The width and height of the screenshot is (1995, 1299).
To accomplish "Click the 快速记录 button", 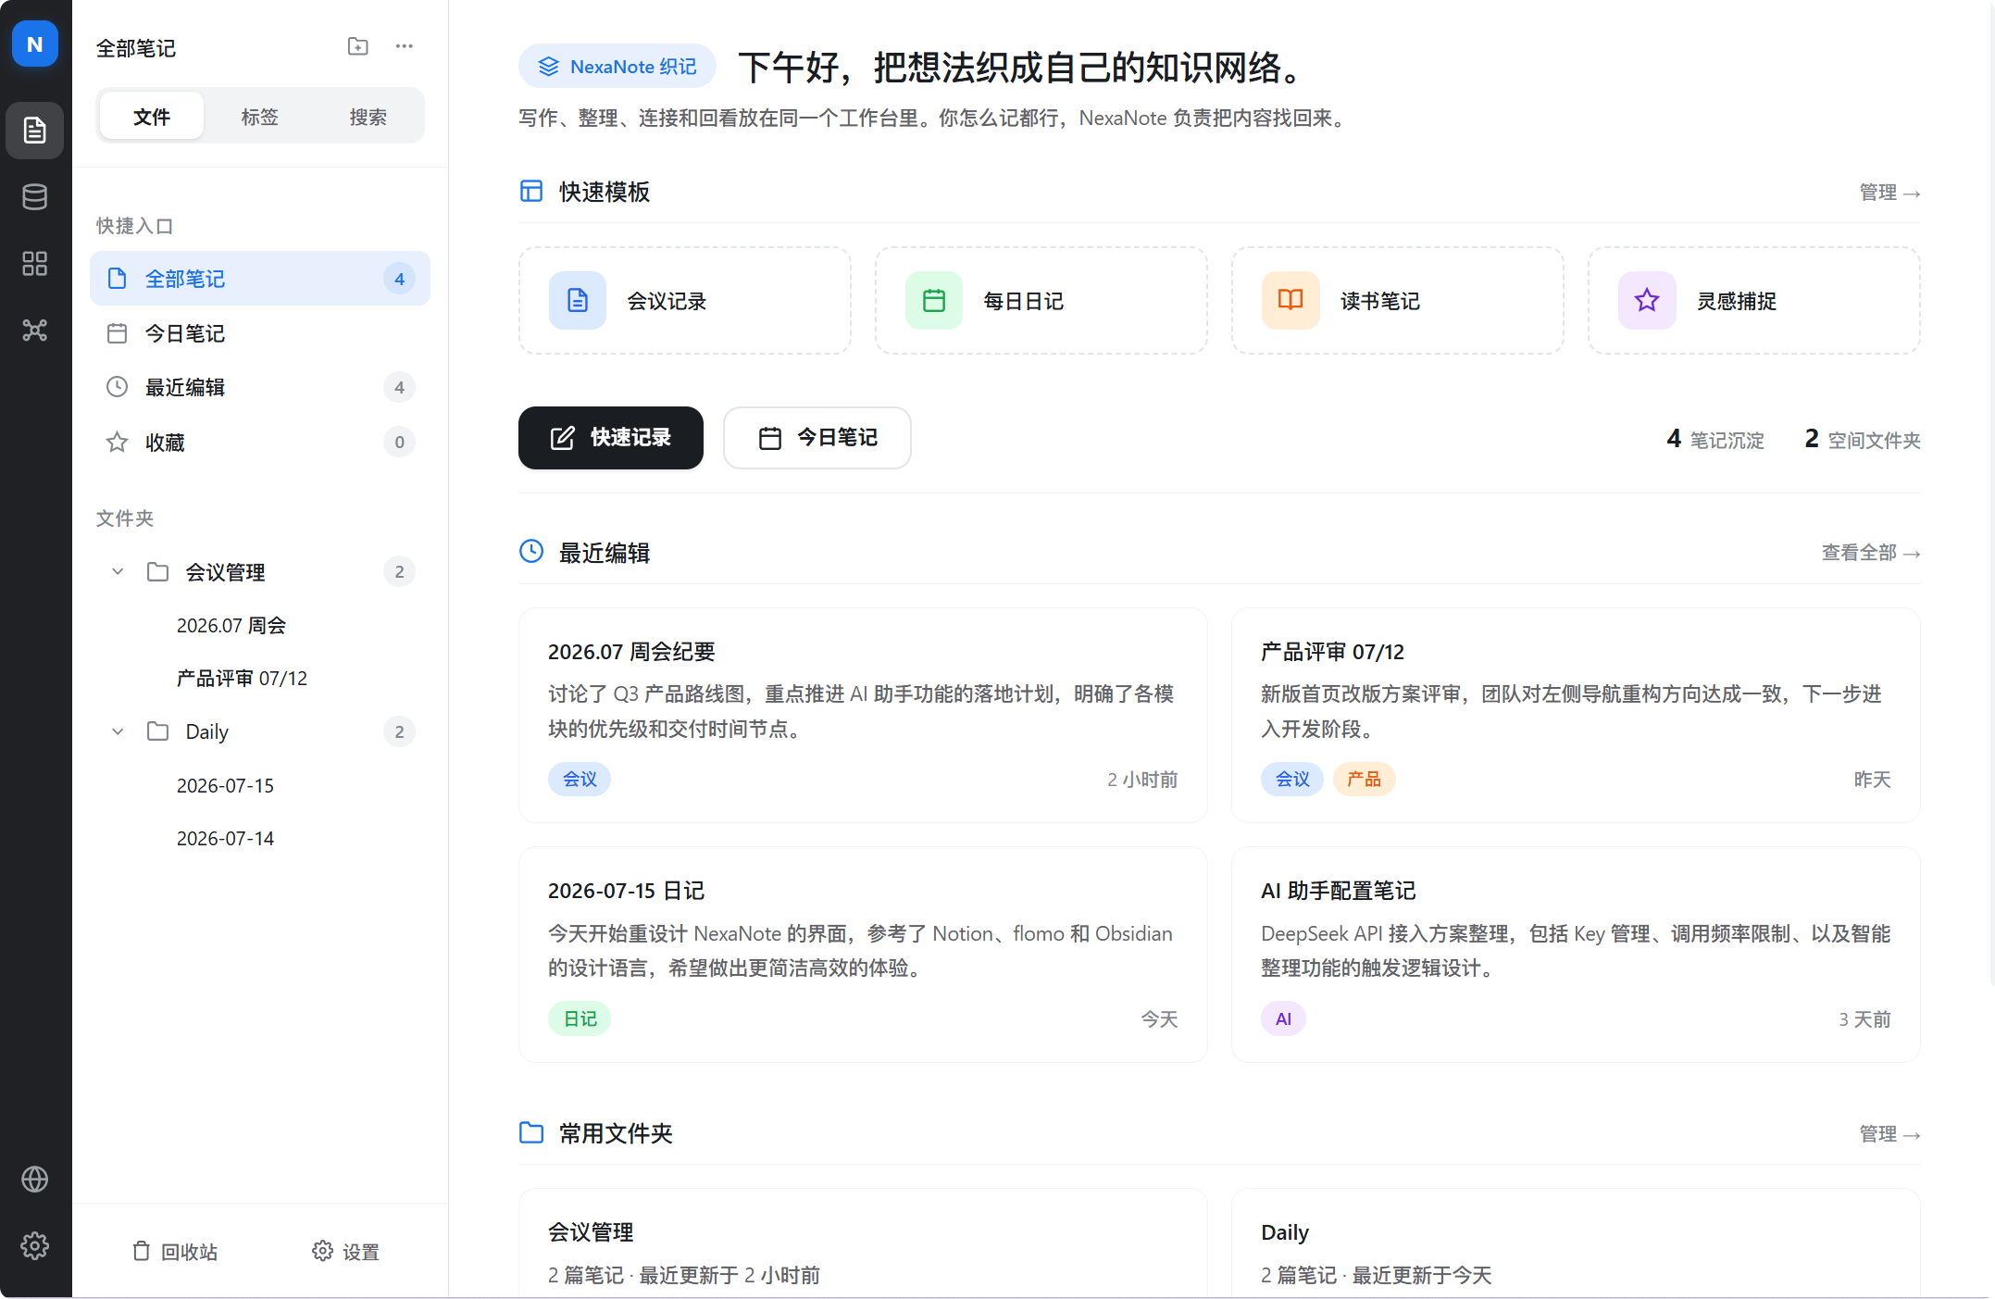I will (611, 438).
